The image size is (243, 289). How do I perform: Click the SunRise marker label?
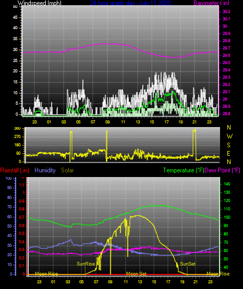(x=86, y=264)
